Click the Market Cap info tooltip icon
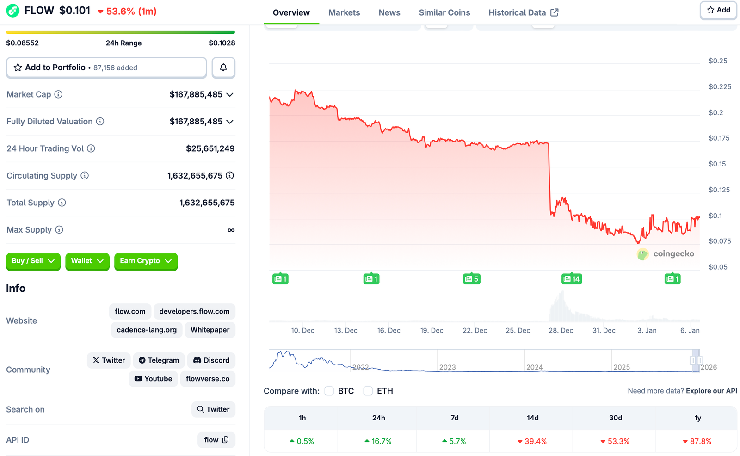Screen dimensions: 740x456 click(58, 94)
